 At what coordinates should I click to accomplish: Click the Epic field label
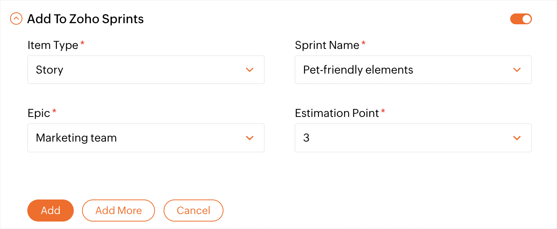39,113
